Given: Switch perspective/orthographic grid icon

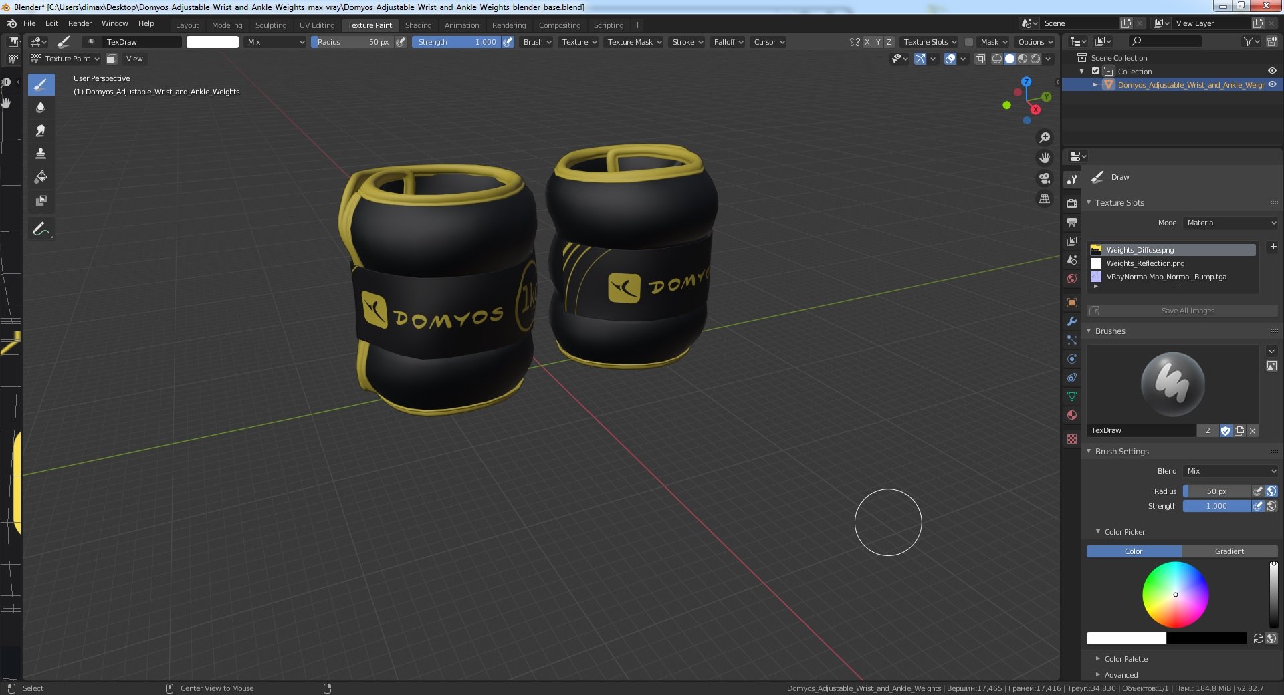Looking at the screenshot, I should (1045, 199).
